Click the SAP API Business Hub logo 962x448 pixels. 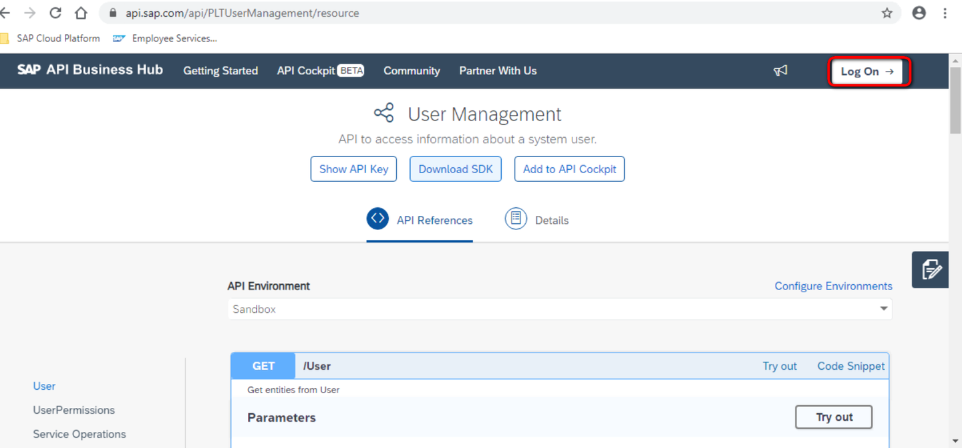90,70
